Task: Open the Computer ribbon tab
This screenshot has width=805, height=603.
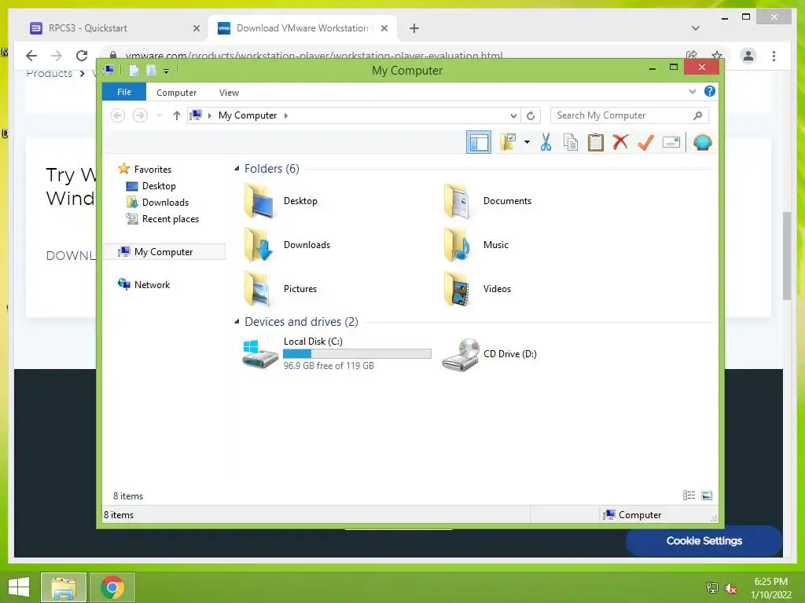Action: point(176,93)
